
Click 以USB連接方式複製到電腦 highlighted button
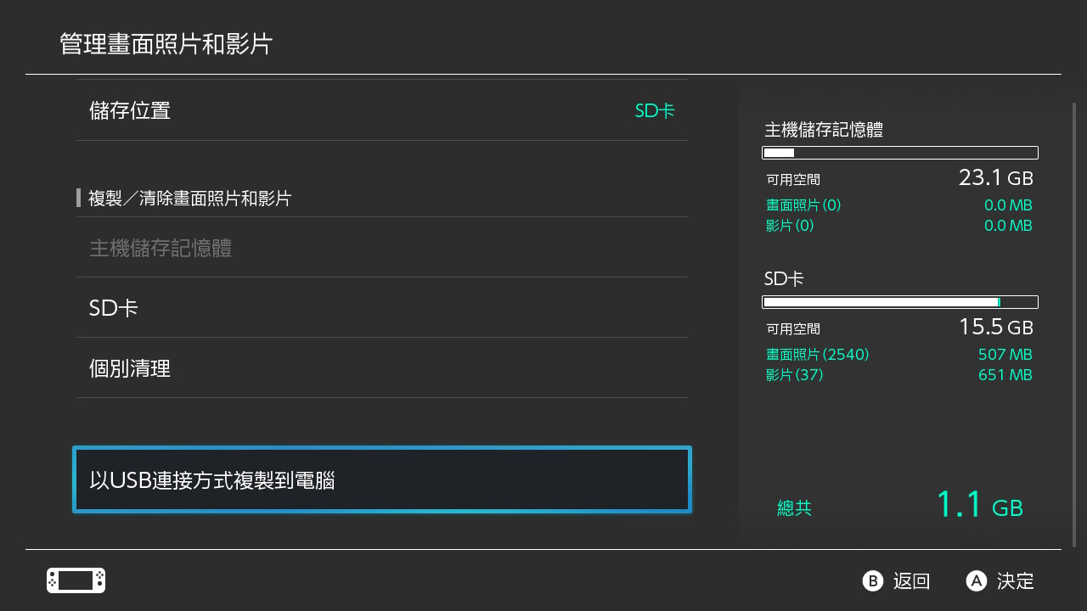click(382, 479)
